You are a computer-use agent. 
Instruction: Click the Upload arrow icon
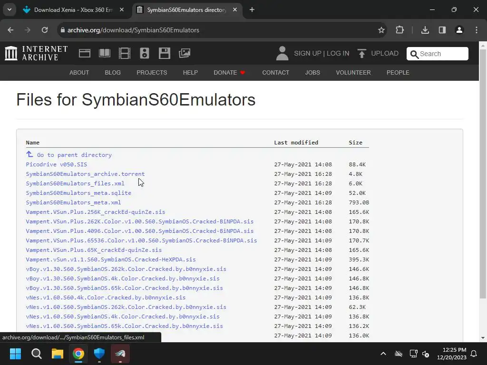click(x=361, y=53)
